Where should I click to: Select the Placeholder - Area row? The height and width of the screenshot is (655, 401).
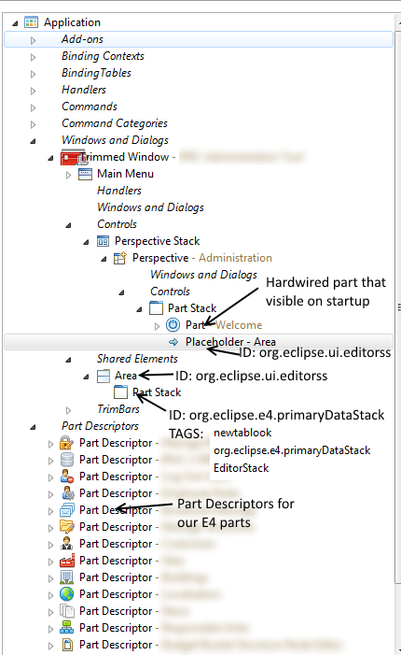coord(199,342)
